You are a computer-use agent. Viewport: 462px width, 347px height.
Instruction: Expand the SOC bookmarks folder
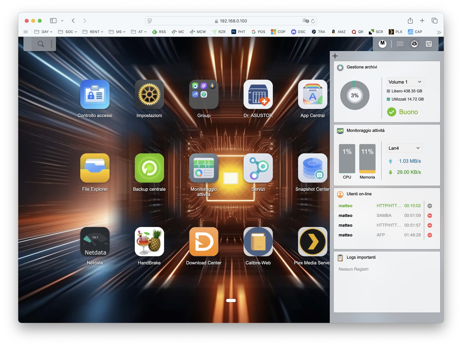tap(68, 32)
